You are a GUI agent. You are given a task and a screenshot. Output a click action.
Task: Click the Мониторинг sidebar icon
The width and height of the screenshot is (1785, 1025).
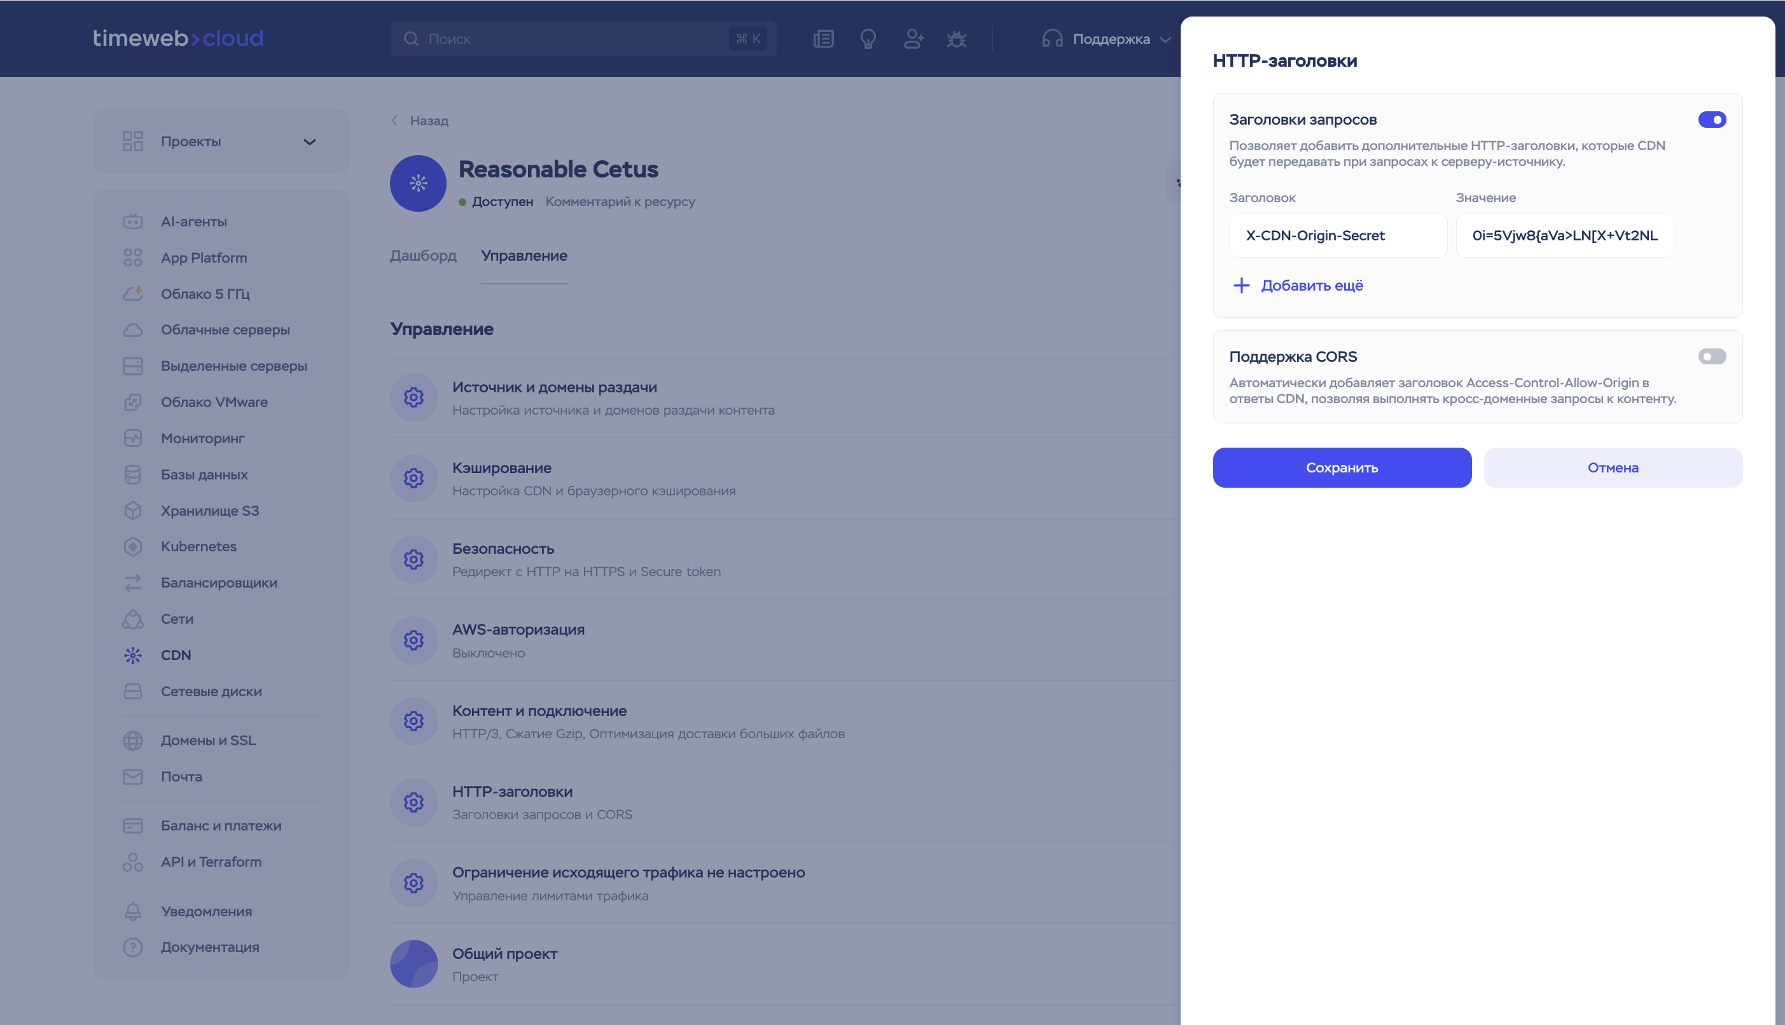pos(132,438)
